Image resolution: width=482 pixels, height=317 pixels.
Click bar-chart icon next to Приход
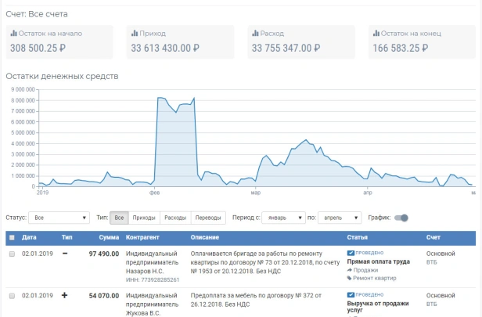[x=135, y=33]
